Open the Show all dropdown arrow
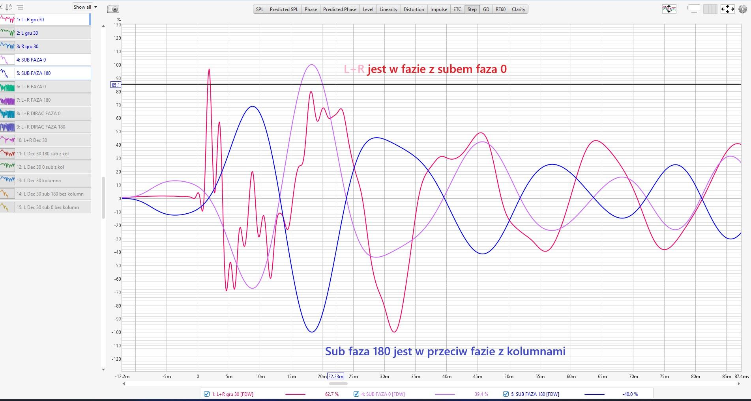 [96, 7]
